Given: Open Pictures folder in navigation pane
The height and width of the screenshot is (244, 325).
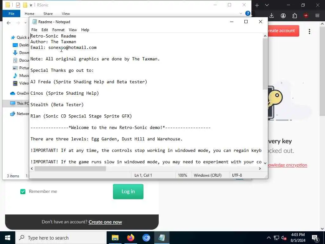Looking at the screenshot, I should (x=21, y=68).
